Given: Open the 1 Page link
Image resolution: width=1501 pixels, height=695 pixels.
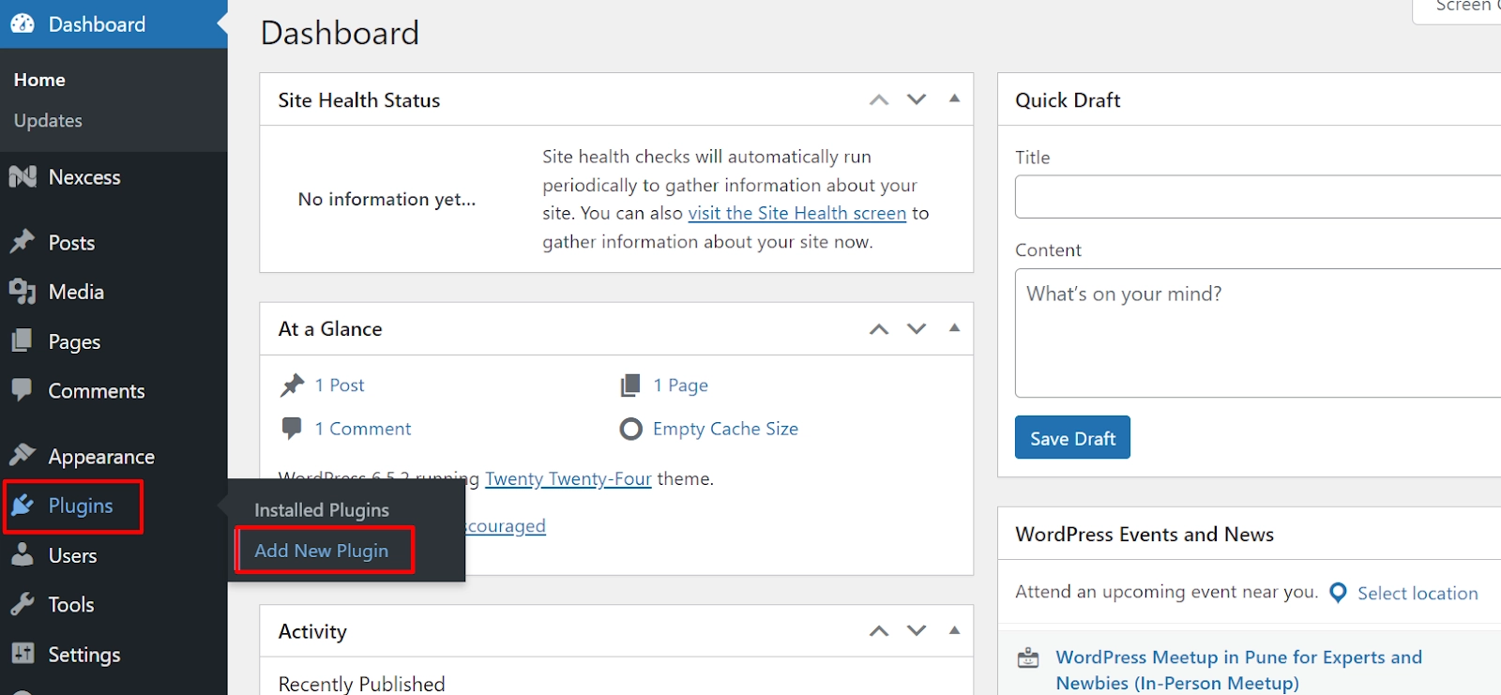Looking at the screenshot, I should 681,385.
